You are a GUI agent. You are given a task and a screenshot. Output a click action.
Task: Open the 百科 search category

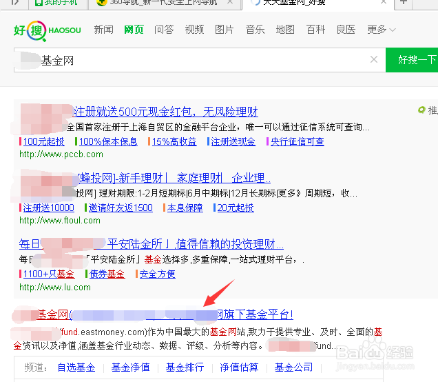(x=315, y=30)
